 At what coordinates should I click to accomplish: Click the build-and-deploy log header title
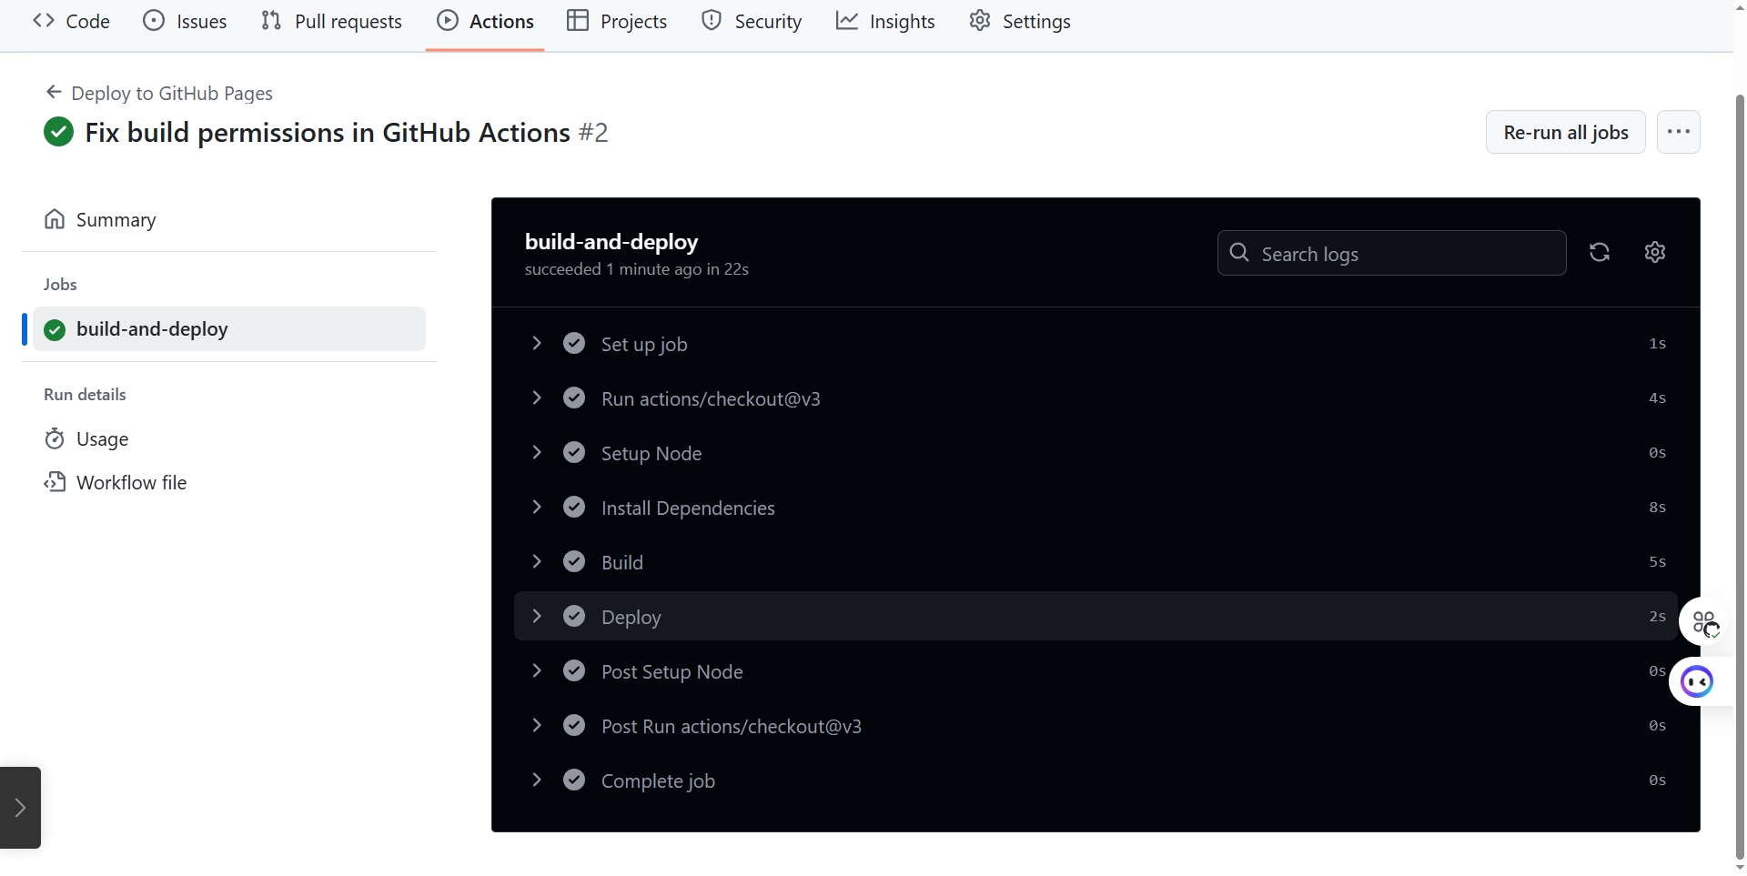(x=611, y=242)
